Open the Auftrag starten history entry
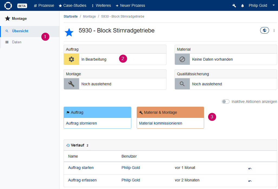 (81, 168)
